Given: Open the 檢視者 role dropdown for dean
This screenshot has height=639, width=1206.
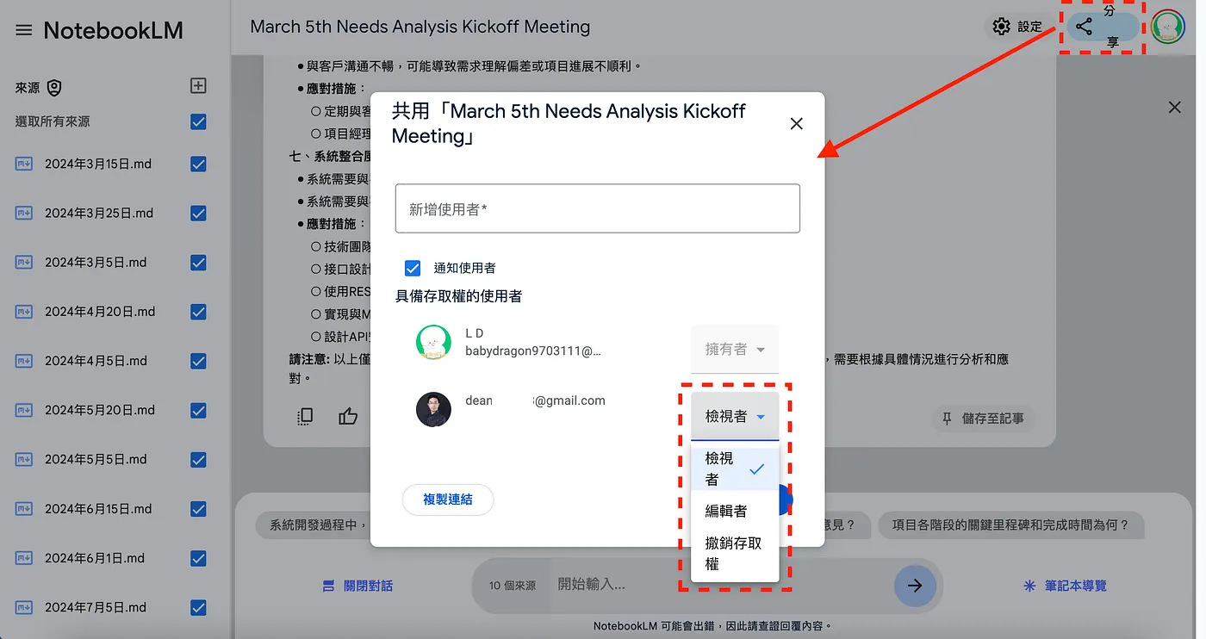Looking at the screenshot, I should point(735,417).
